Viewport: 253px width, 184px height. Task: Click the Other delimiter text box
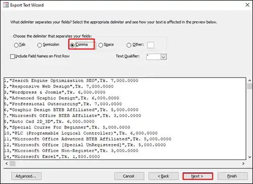pos(150,45)
